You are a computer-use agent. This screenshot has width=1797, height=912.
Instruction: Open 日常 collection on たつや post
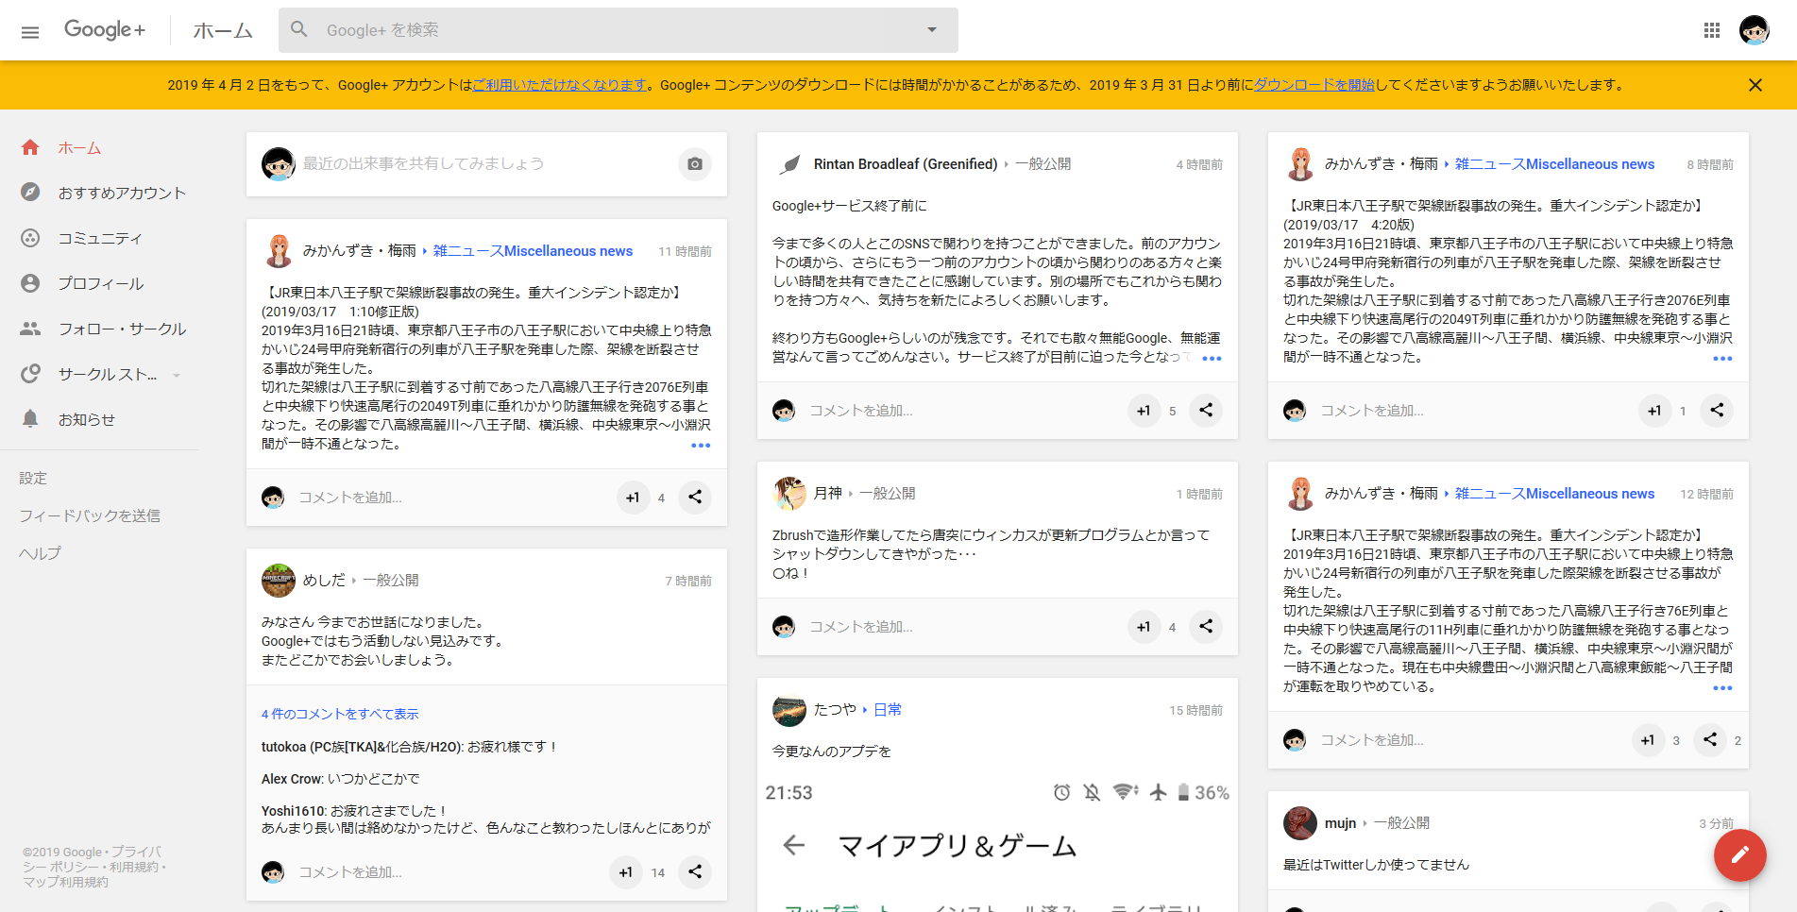888,710
